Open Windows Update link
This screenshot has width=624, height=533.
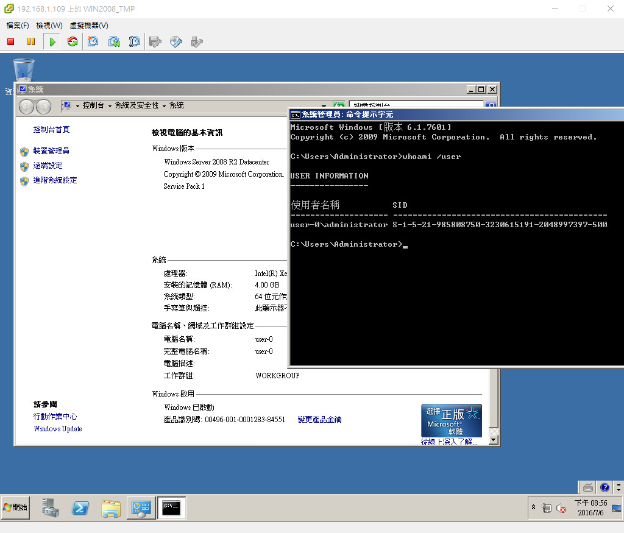point(58,429)
